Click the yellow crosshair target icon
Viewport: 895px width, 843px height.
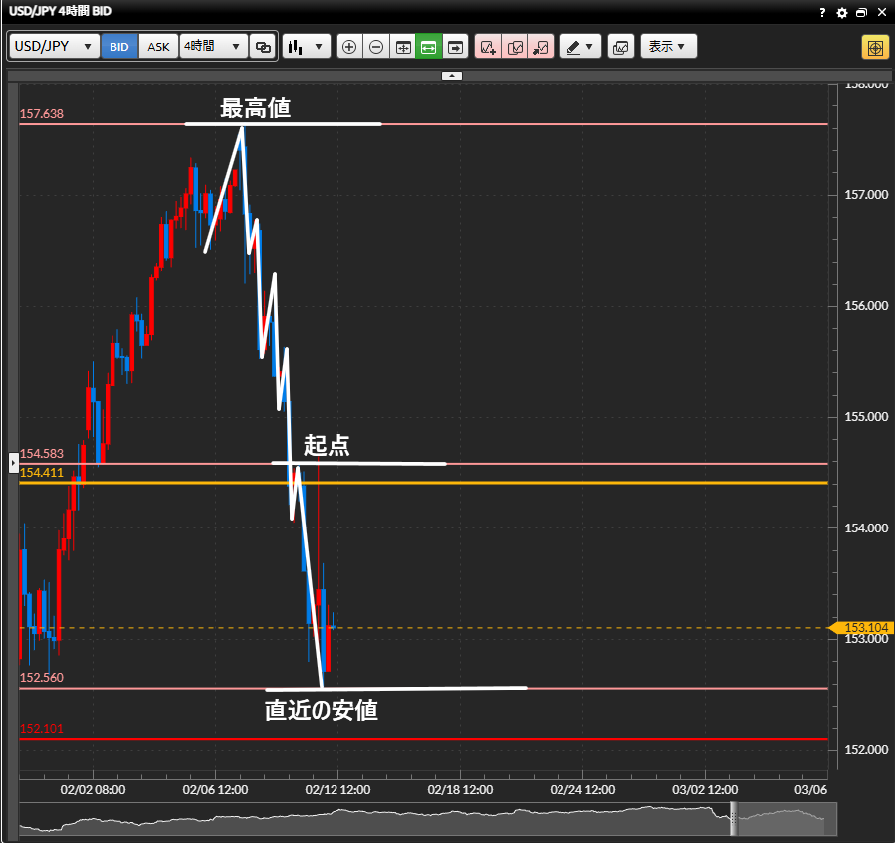(x=875, y=47)
